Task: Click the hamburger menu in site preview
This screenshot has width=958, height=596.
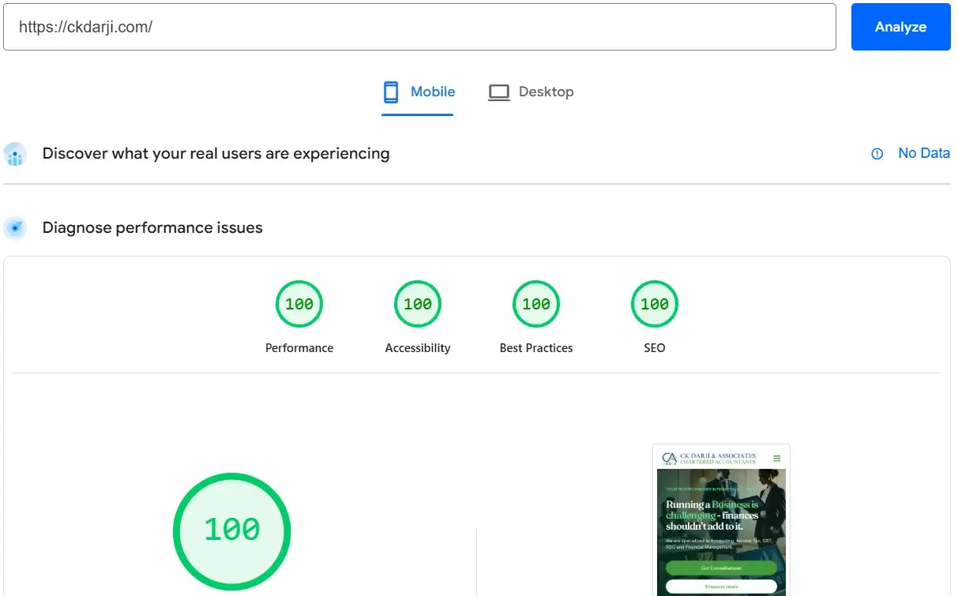Action: (x=777, y=459)
